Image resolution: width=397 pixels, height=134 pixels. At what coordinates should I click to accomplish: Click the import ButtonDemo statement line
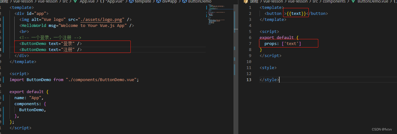click(x=74, y=80)
